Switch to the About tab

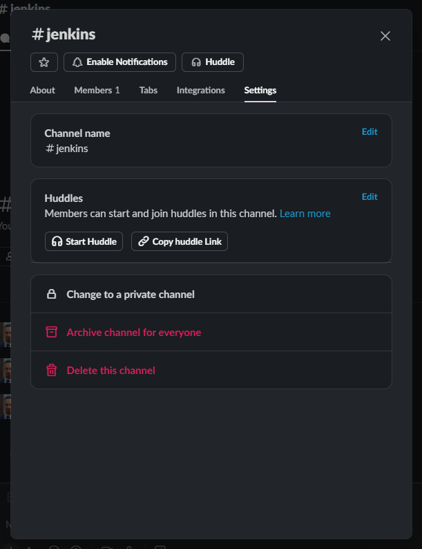point(43,91)
